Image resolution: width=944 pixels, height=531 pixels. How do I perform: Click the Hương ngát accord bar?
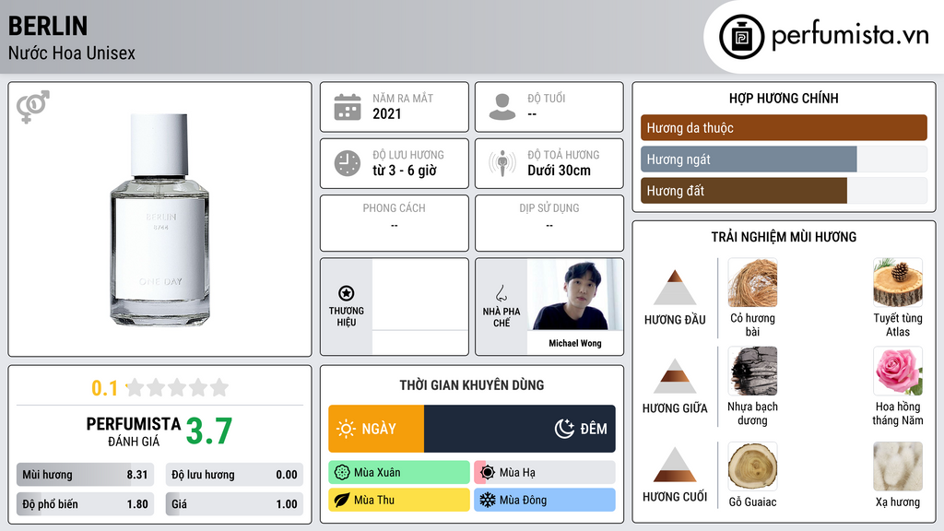tap(784, 159)
